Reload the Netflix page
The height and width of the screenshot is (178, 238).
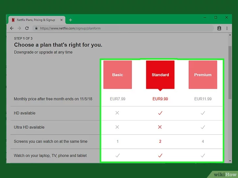[27, 28]
